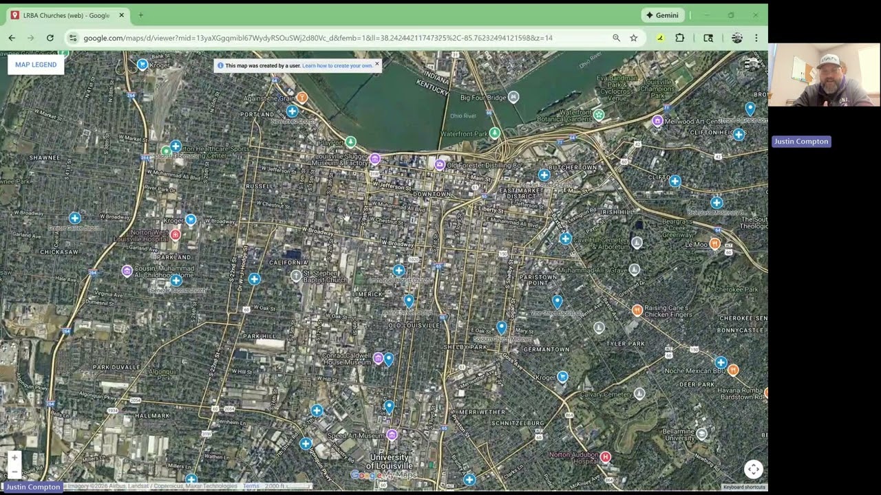Select the Norton West Louisville Hospital red marker
Screen dimensions: 881x495
pyautogui.click(x=175, y=234)
